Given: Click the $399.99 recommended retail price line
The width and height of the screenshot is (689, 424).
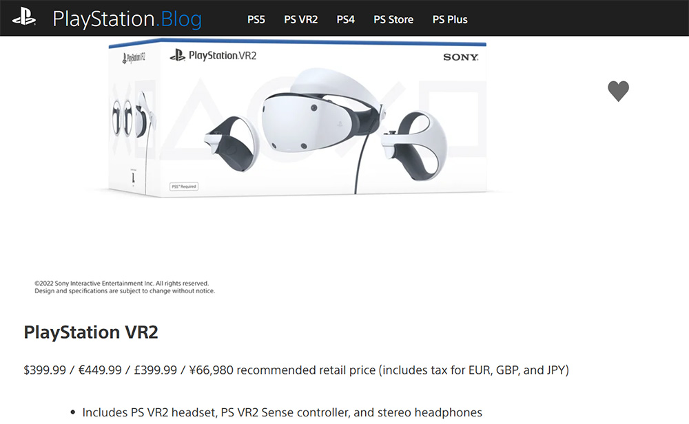Looking at the screenshot, I should pyautogui.click(x=296, y=370).
